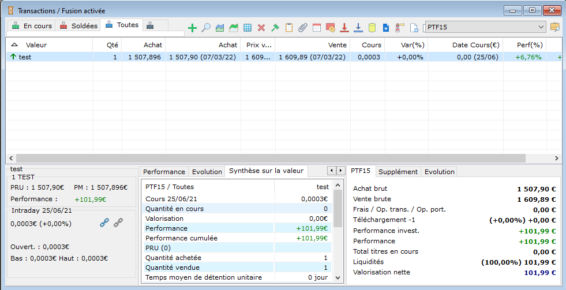
Task: Click the Temps moyen de détention unitaire row
Action: 237,277
